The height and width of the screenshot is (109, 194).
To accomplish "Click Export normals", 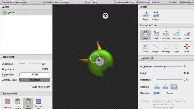I will click(121, 2).
